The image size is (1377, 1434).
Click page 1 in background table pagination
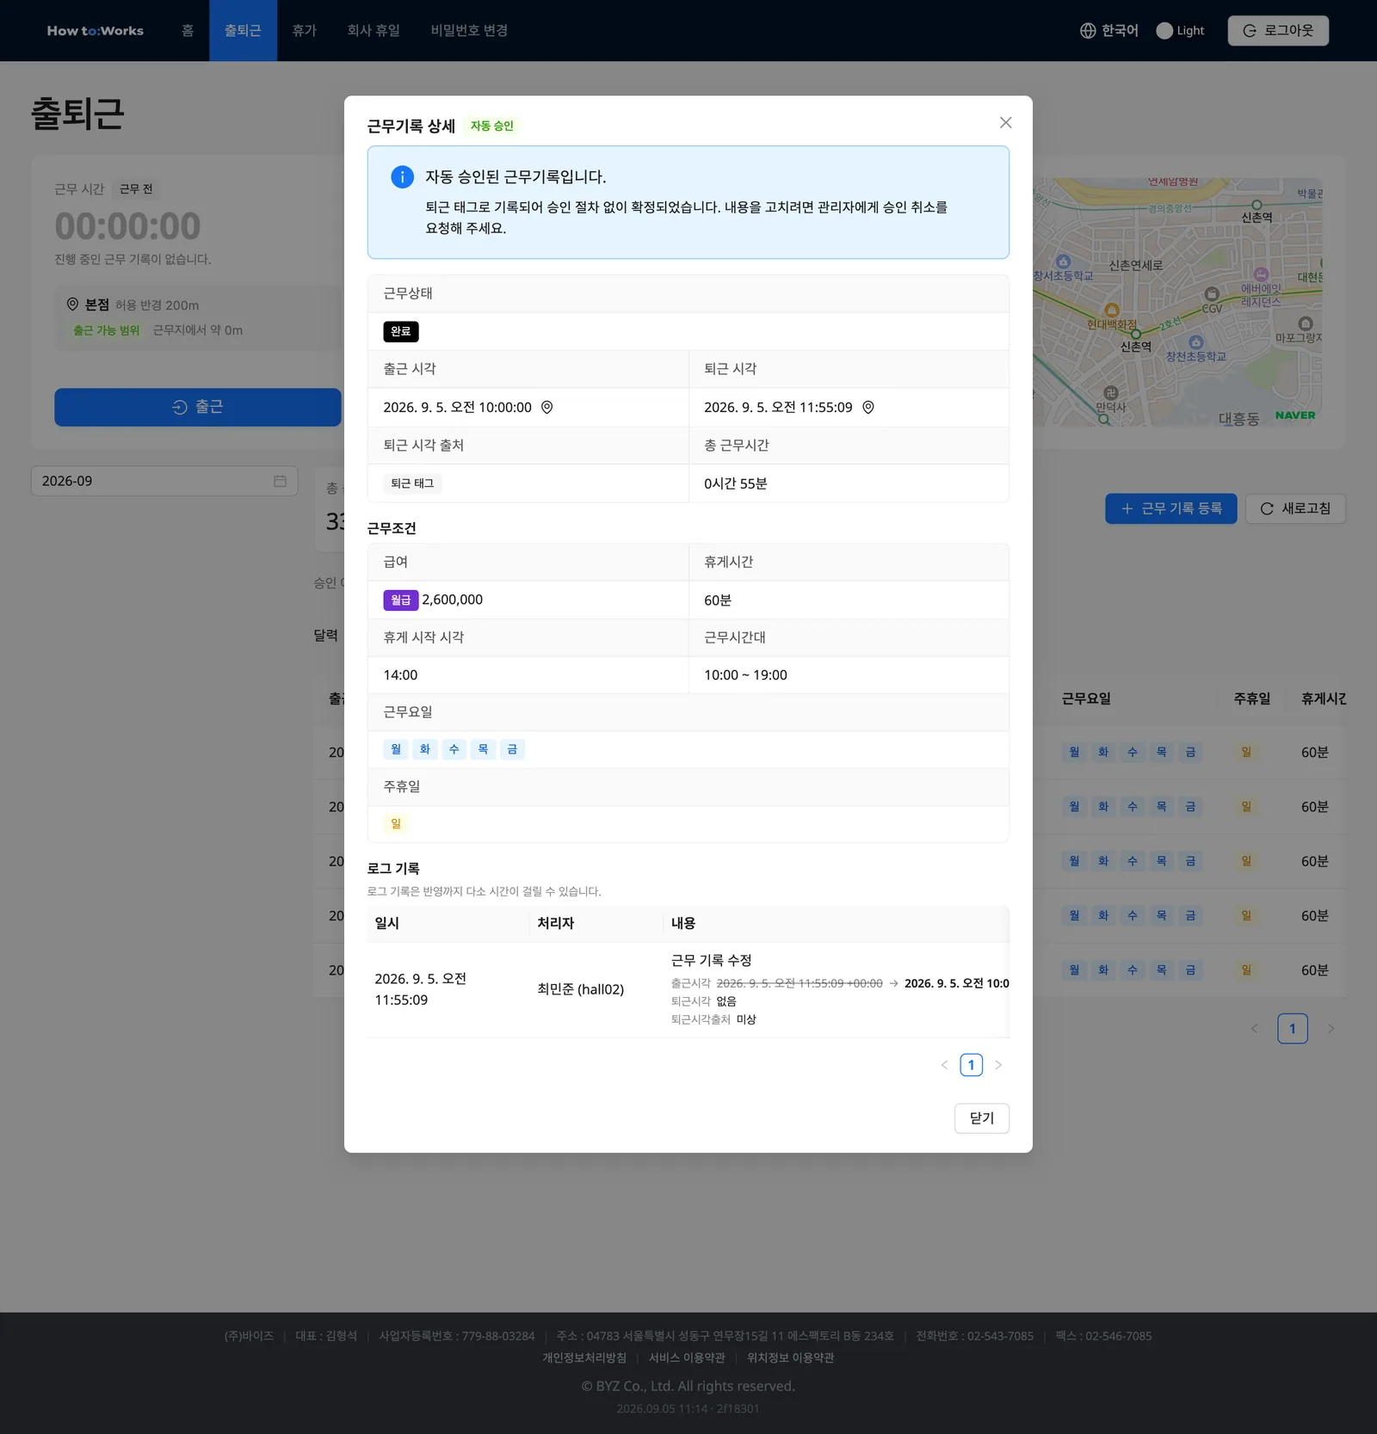click(x=1293, y=1029)
